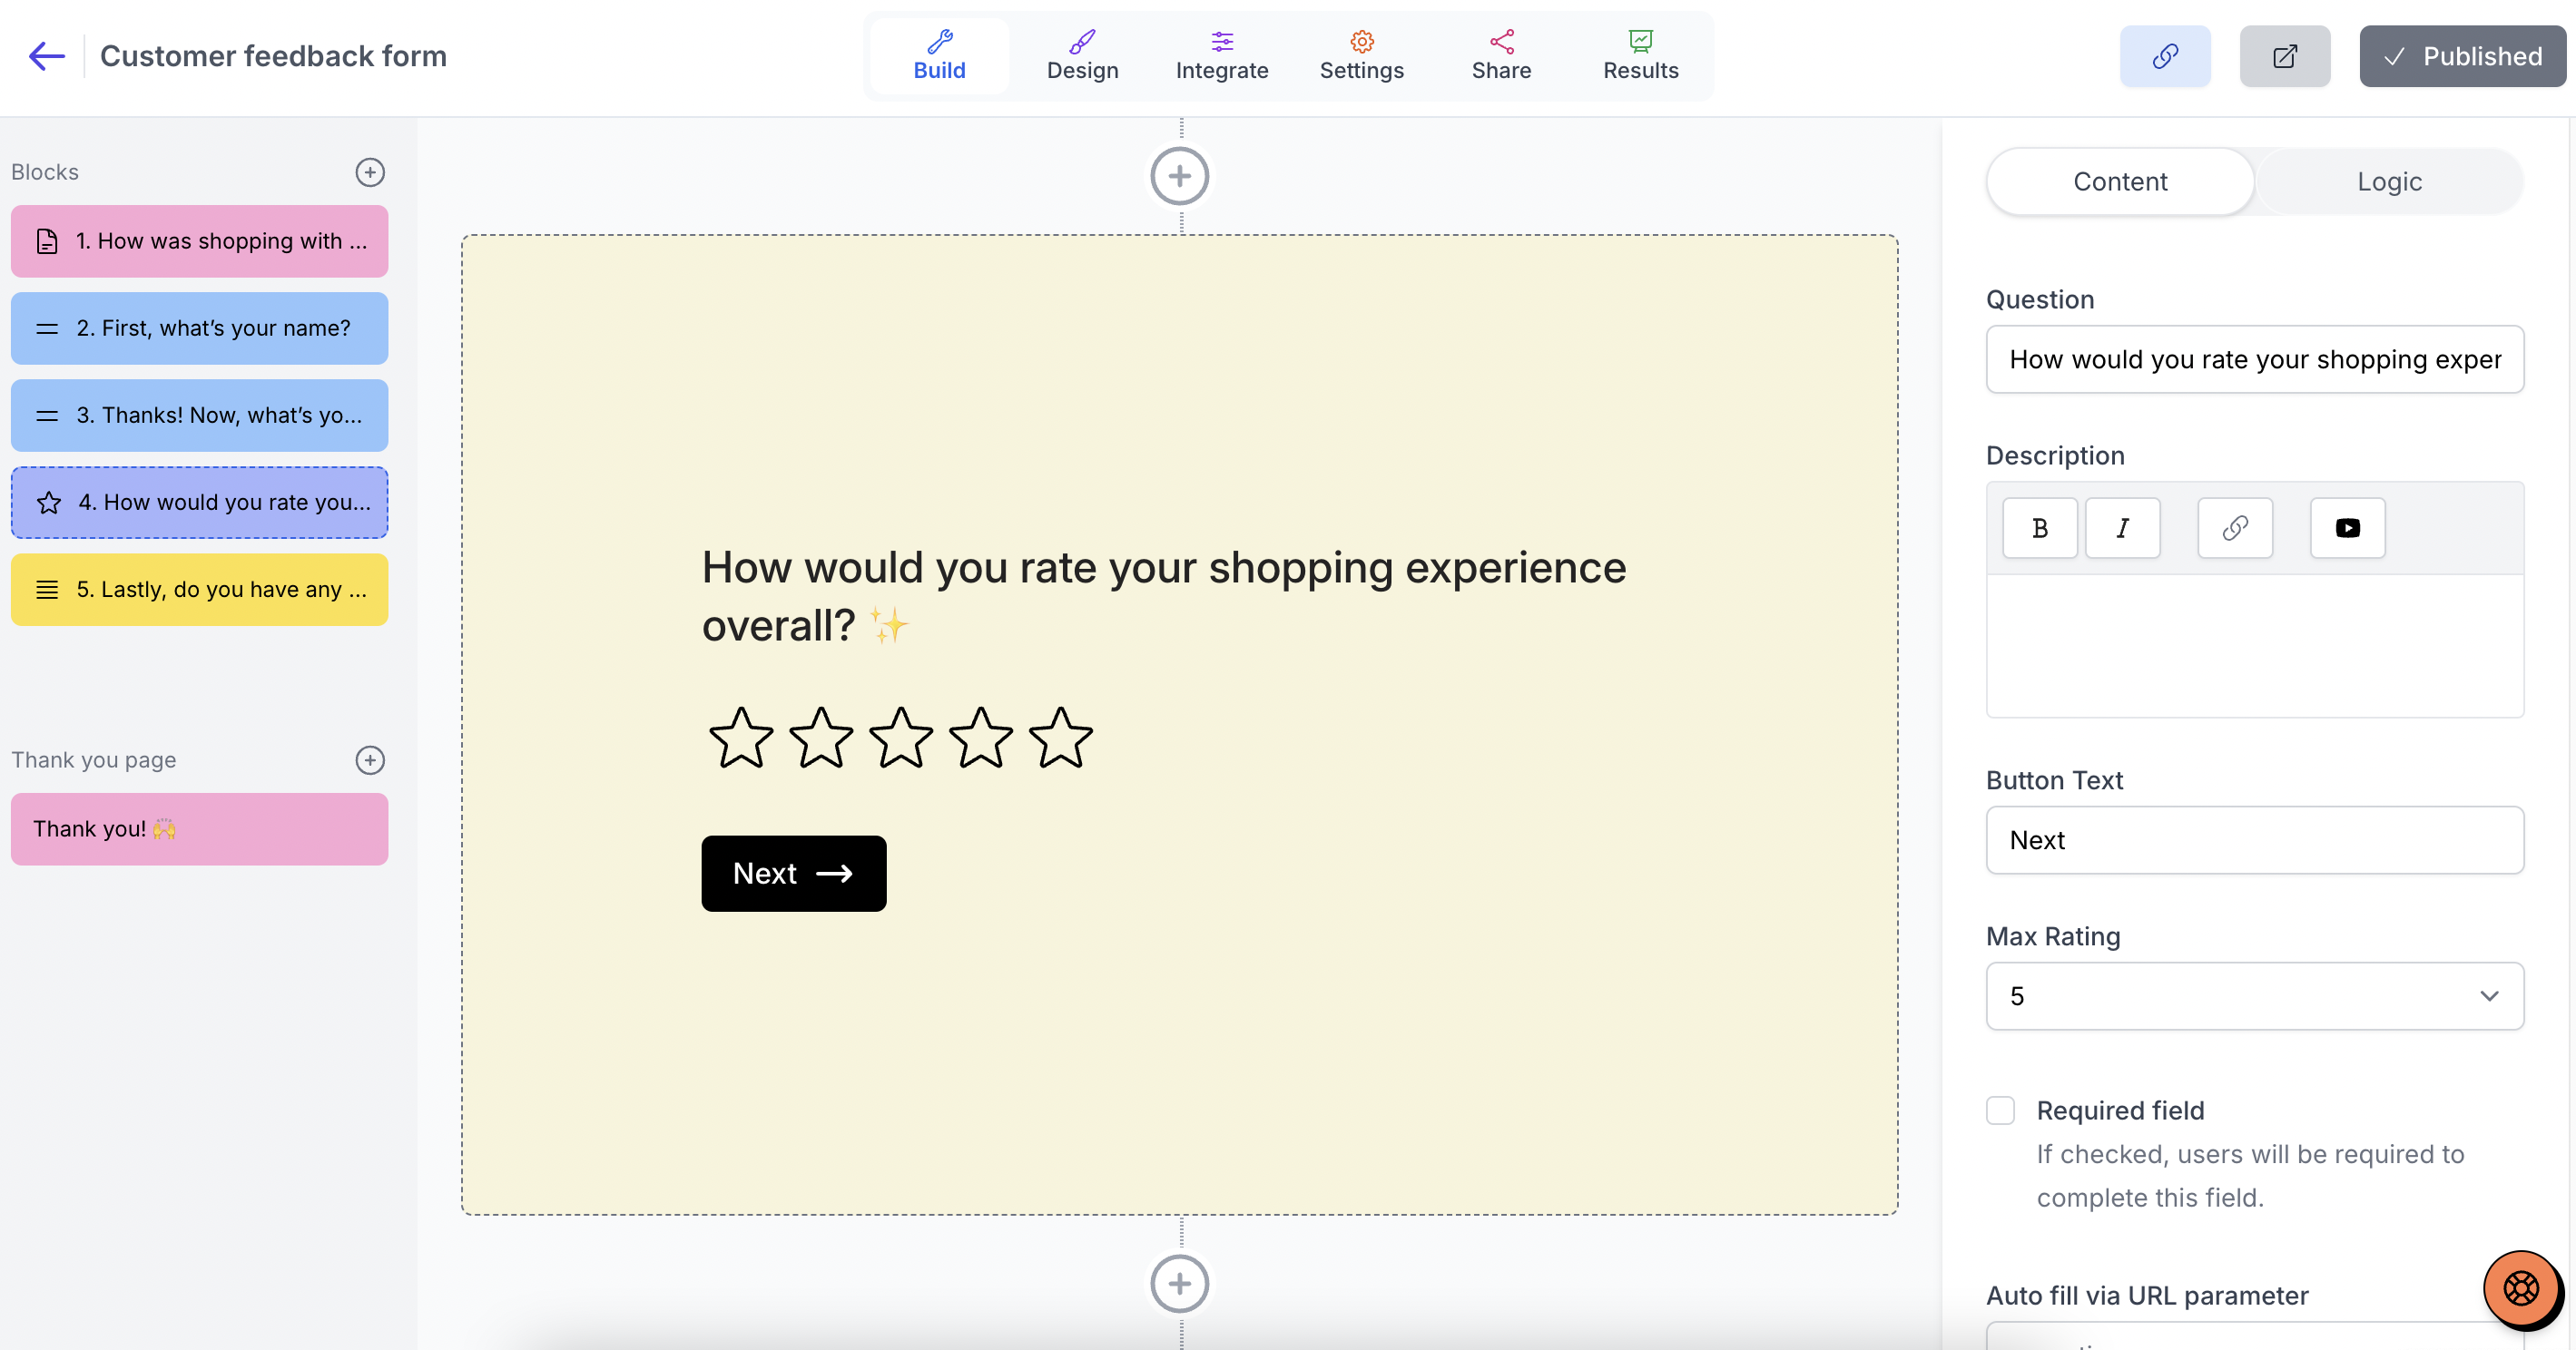The image size is (2576, 1350).
Task: Enable the Required field checkbox
Action: click(x=2001, y=1110)
